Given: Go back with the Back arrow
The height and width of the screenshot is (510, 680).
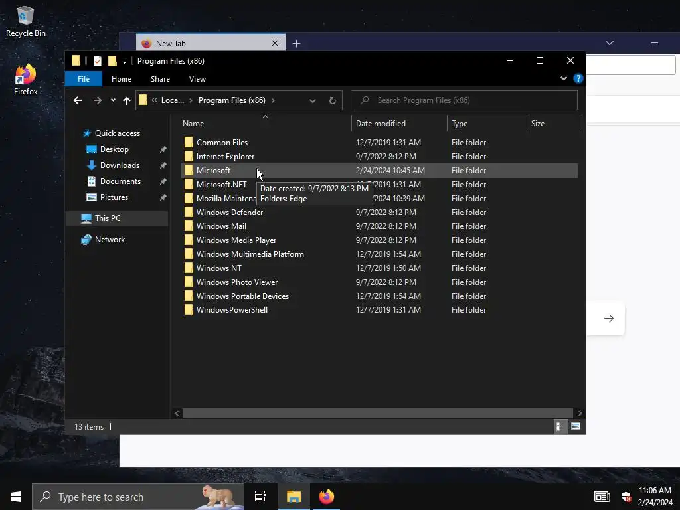Looking at the screenshot, I should pos(78,101).
